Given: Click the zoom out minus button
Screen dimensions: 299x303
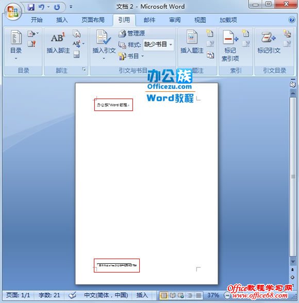Looking at the screenshot, I should click(227, 295).
